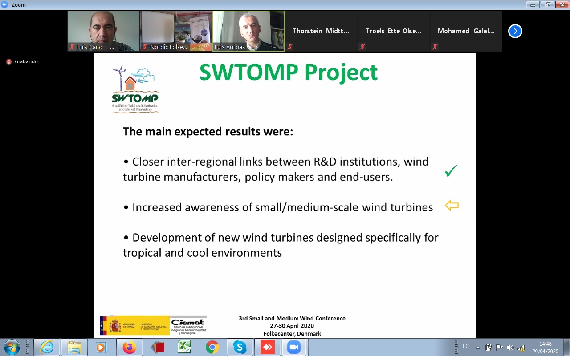The width and height of the screenshot is (570, 356).
Task: Click SWTOMP logo on the slide
Action: tap(135, 89)
